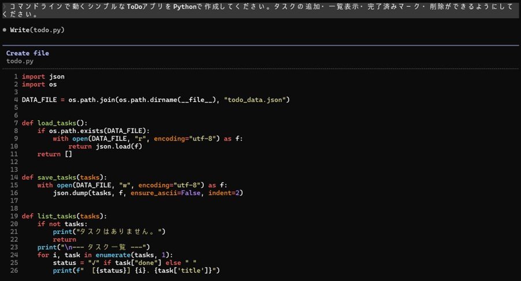The image size is (521, 281).
Task: Click the lone 'return' on line 22
Action: pos(65,239)
